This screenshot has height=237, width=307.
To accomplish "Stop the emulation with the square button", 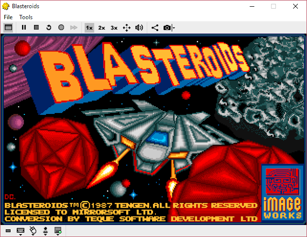I will (x=36, y=27).
